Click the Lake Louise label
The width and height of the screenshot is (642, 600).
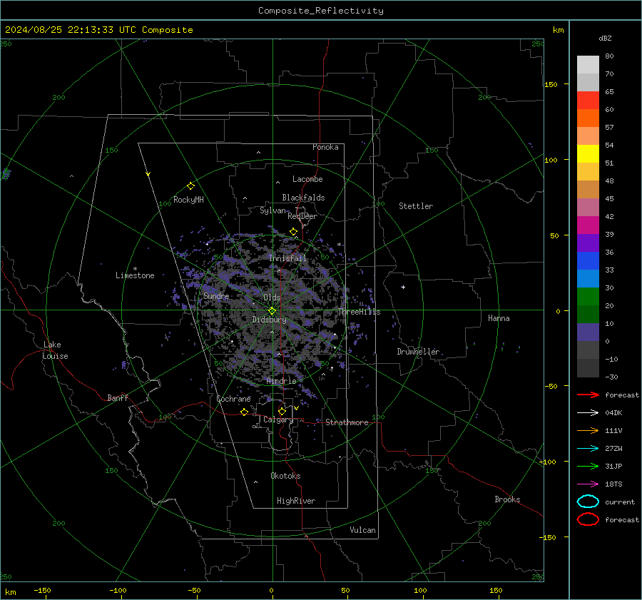55,350
